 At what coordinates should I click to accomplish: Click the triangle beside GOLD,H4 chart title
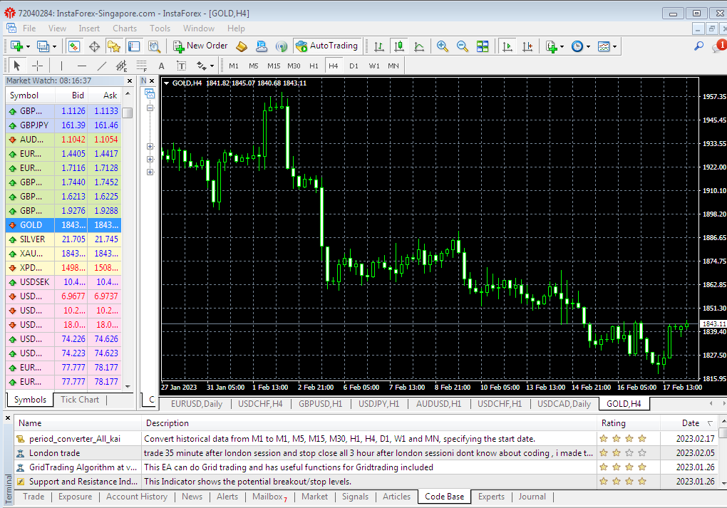tap(166, 83)
